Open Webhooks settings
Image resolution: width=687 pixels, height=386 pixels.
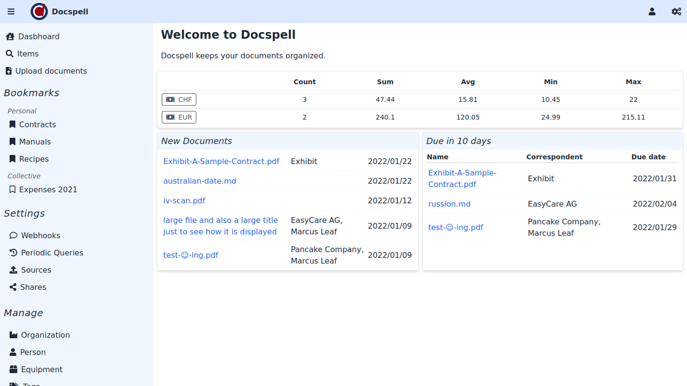pos(40,236)
